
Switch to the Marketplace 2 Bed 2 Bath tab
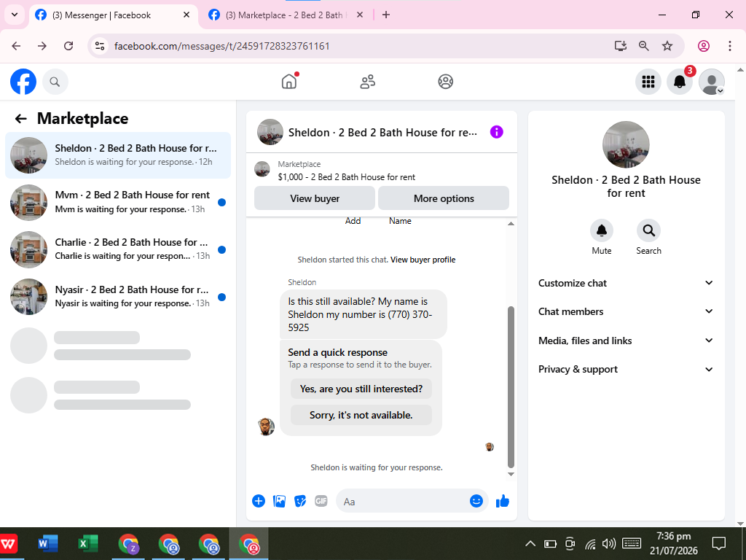[x=286, y=15]
